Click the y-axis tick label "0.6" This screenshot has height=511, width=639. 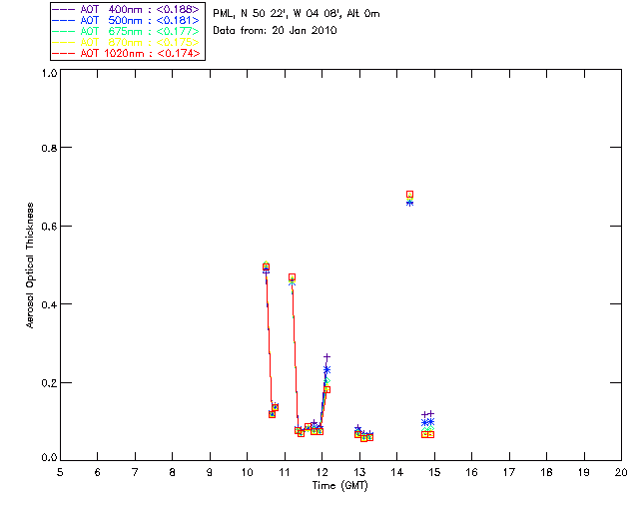[x=49, y=227]
